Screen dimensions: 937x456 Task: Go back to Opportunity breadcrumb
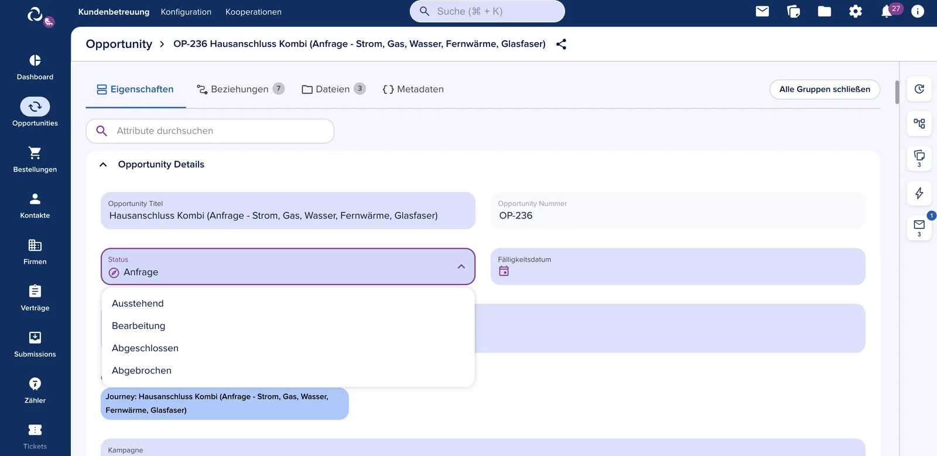(x=119, y=44)
